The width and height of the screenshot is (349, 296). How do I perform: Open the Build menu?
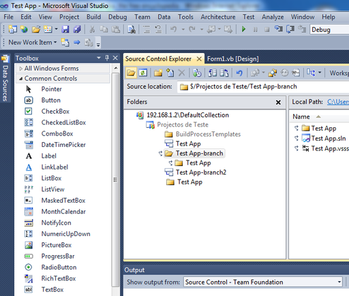tap(93, 17)
